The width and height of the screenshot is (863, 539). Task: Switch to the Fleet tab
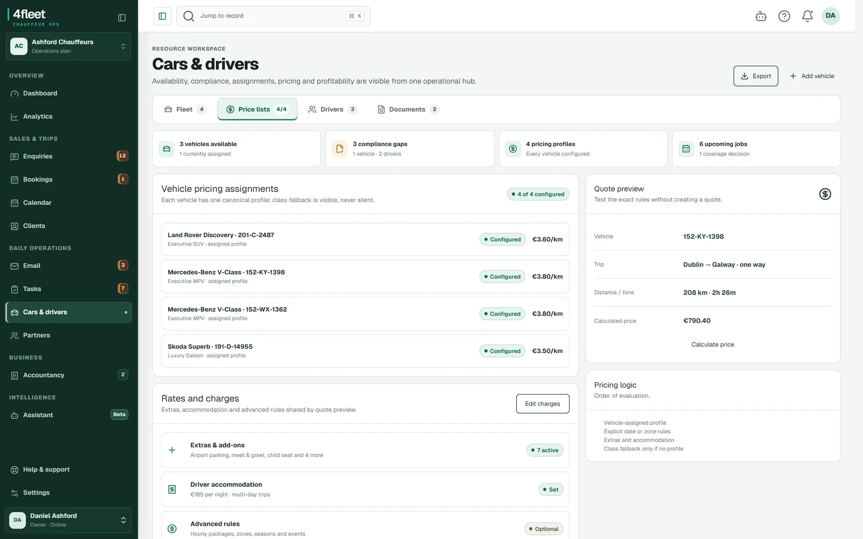[185, 109]
